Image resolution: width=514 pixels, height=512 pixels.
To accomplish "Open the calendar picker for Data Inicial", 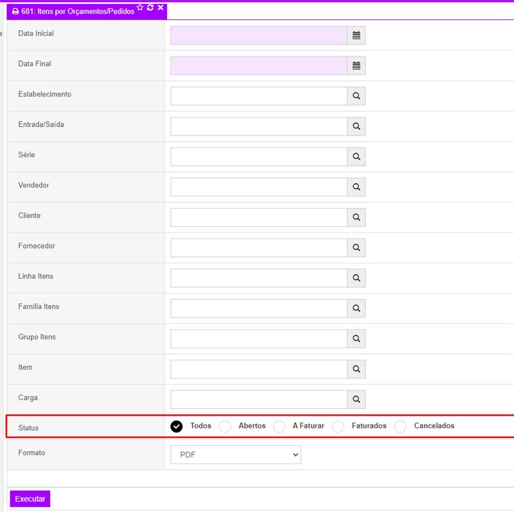I will 357,35.
